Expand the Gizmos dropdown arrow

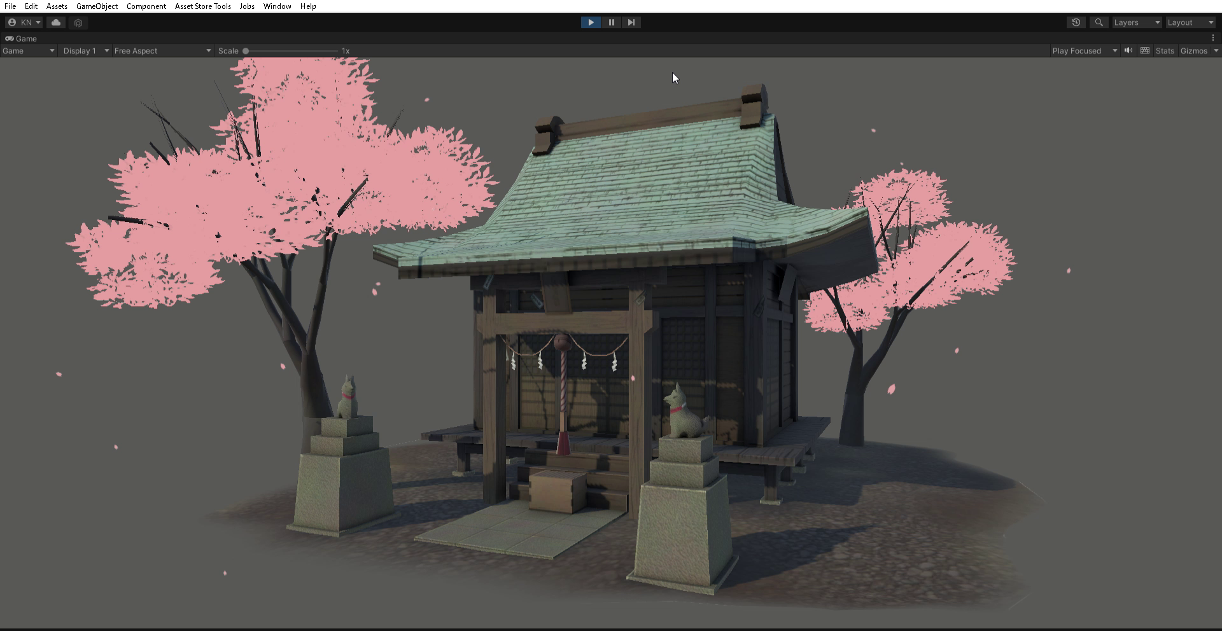pyautogui.click(x=1216, y=51)
